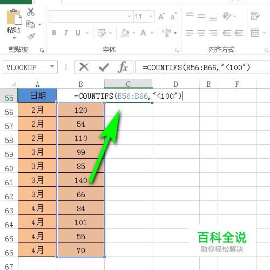Click cell containing 70
The image size is (270, 270).
(80, 250)
